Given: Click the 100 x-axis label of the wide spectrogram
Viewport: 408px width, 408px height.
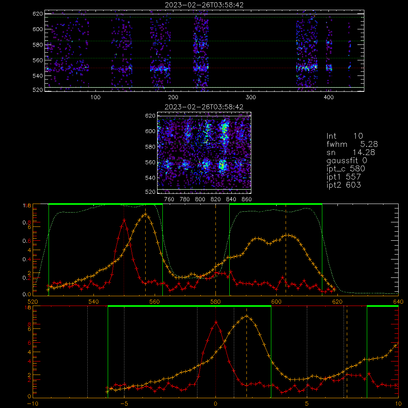Looking at the screenshot, I should click(x=95, y=98).
